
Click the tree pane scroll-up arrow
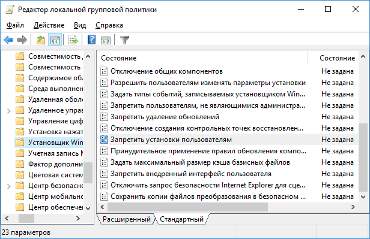click(x=88, y=56)
